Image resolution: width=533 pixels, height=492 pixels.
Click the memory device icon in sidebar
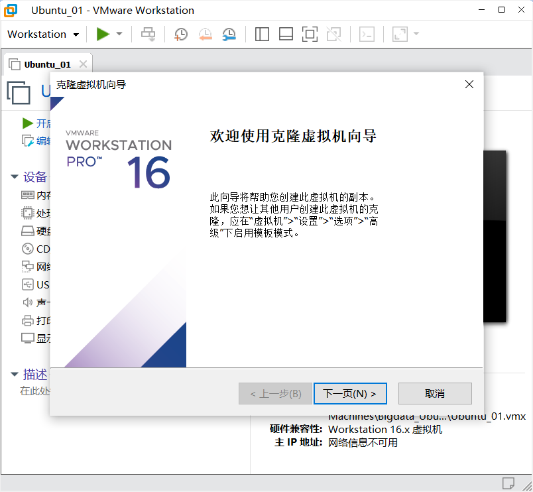pos(28,195)
